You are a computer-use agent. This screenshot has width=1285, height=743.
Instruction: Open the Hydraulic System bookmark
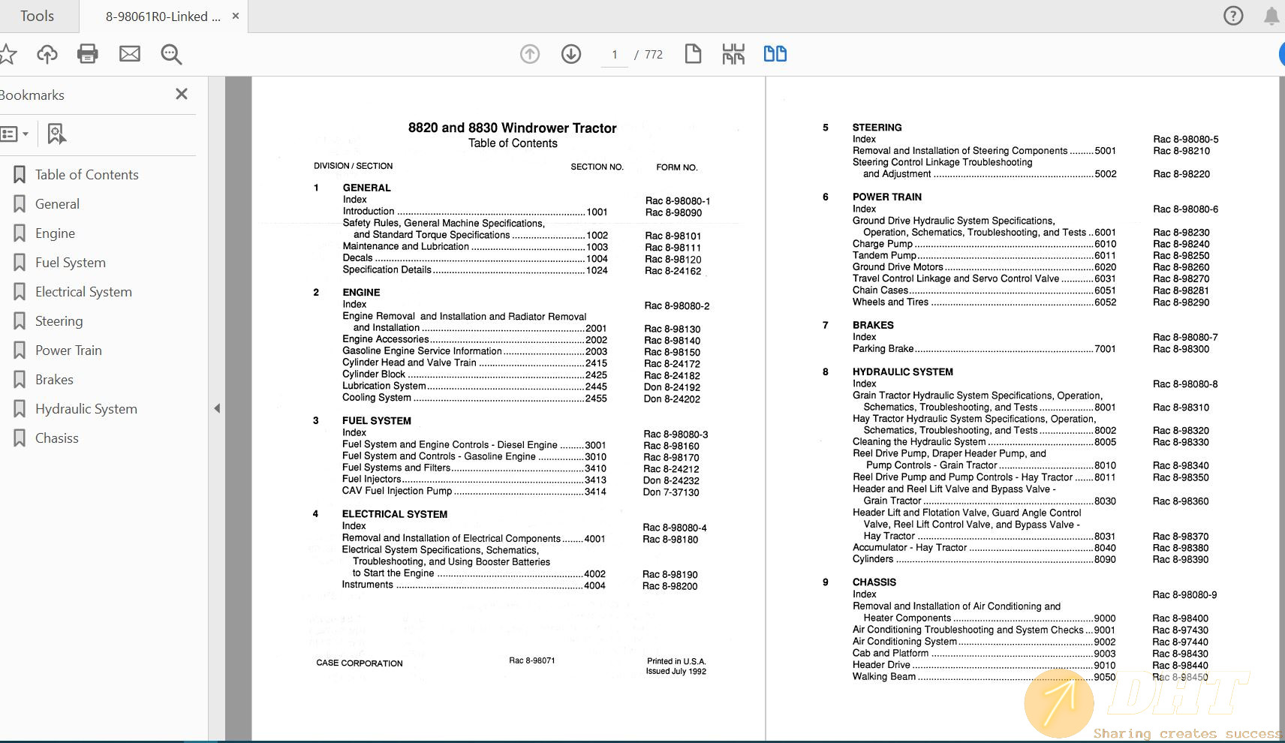(x=86, y=409)
